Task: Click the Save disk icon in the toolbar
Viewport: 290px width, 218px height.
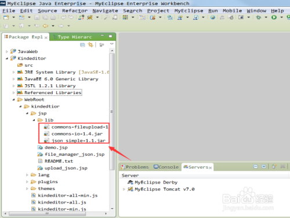Action: point(37,17)
